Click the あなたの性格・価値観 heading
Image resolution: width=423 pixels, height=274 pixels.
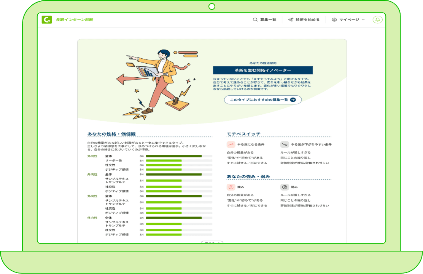coord(111,134)
